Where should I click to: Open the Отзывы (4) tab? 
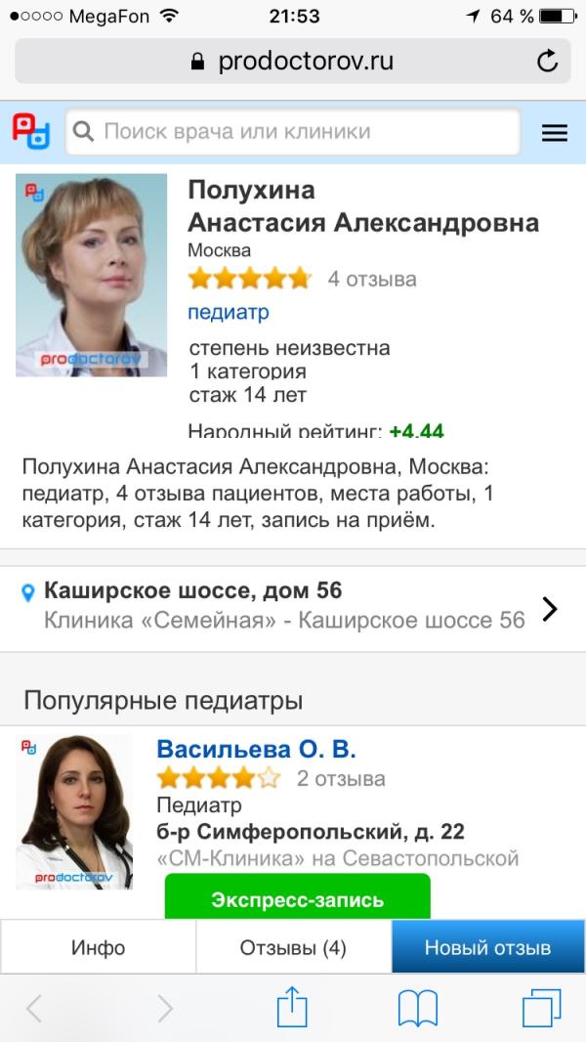[x=293, y=947]
